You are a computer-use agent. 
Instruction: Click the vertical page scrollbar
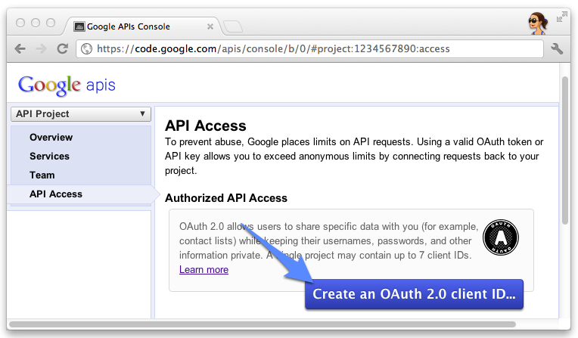tap(564, 151)
